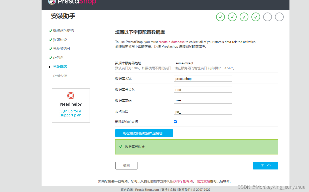The image size is (309, 192).
Task: Focus the 数据库登录名 field
Action: [x=203, y=90]
